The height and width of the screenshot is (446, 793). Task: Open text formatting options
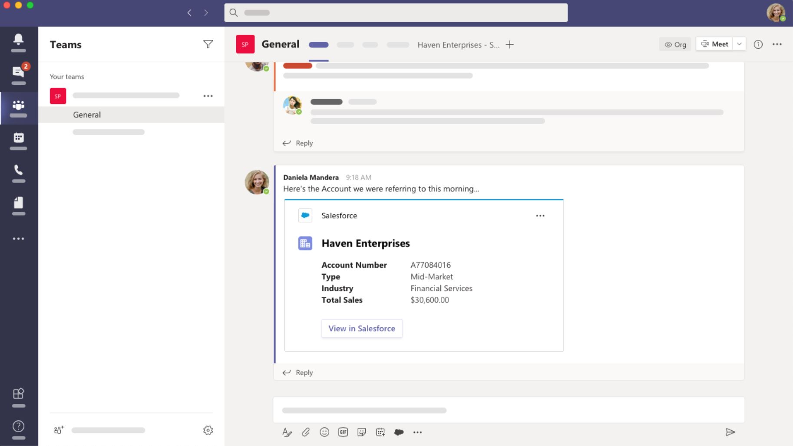coord(287,432)
